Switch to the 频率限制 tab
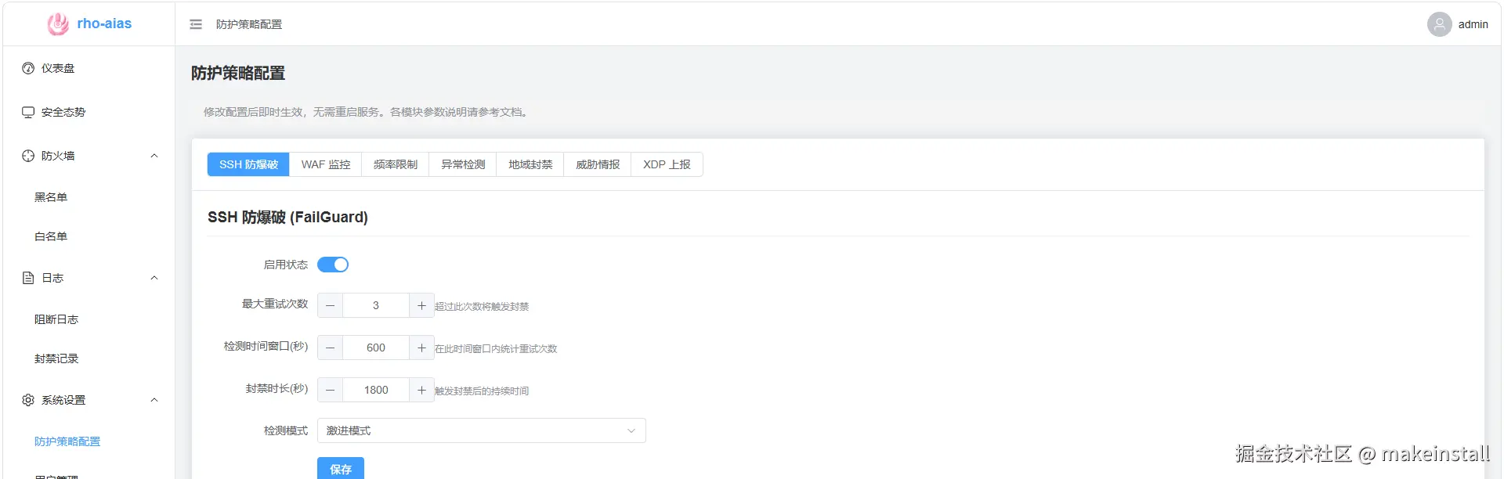 [396, 164]
